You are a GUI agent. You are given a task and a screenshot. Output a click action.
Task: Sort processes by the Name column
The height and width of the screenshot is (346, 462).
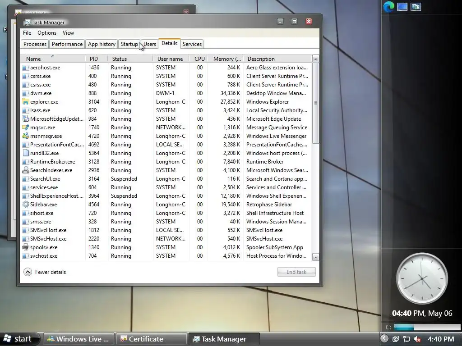[53, 59]
